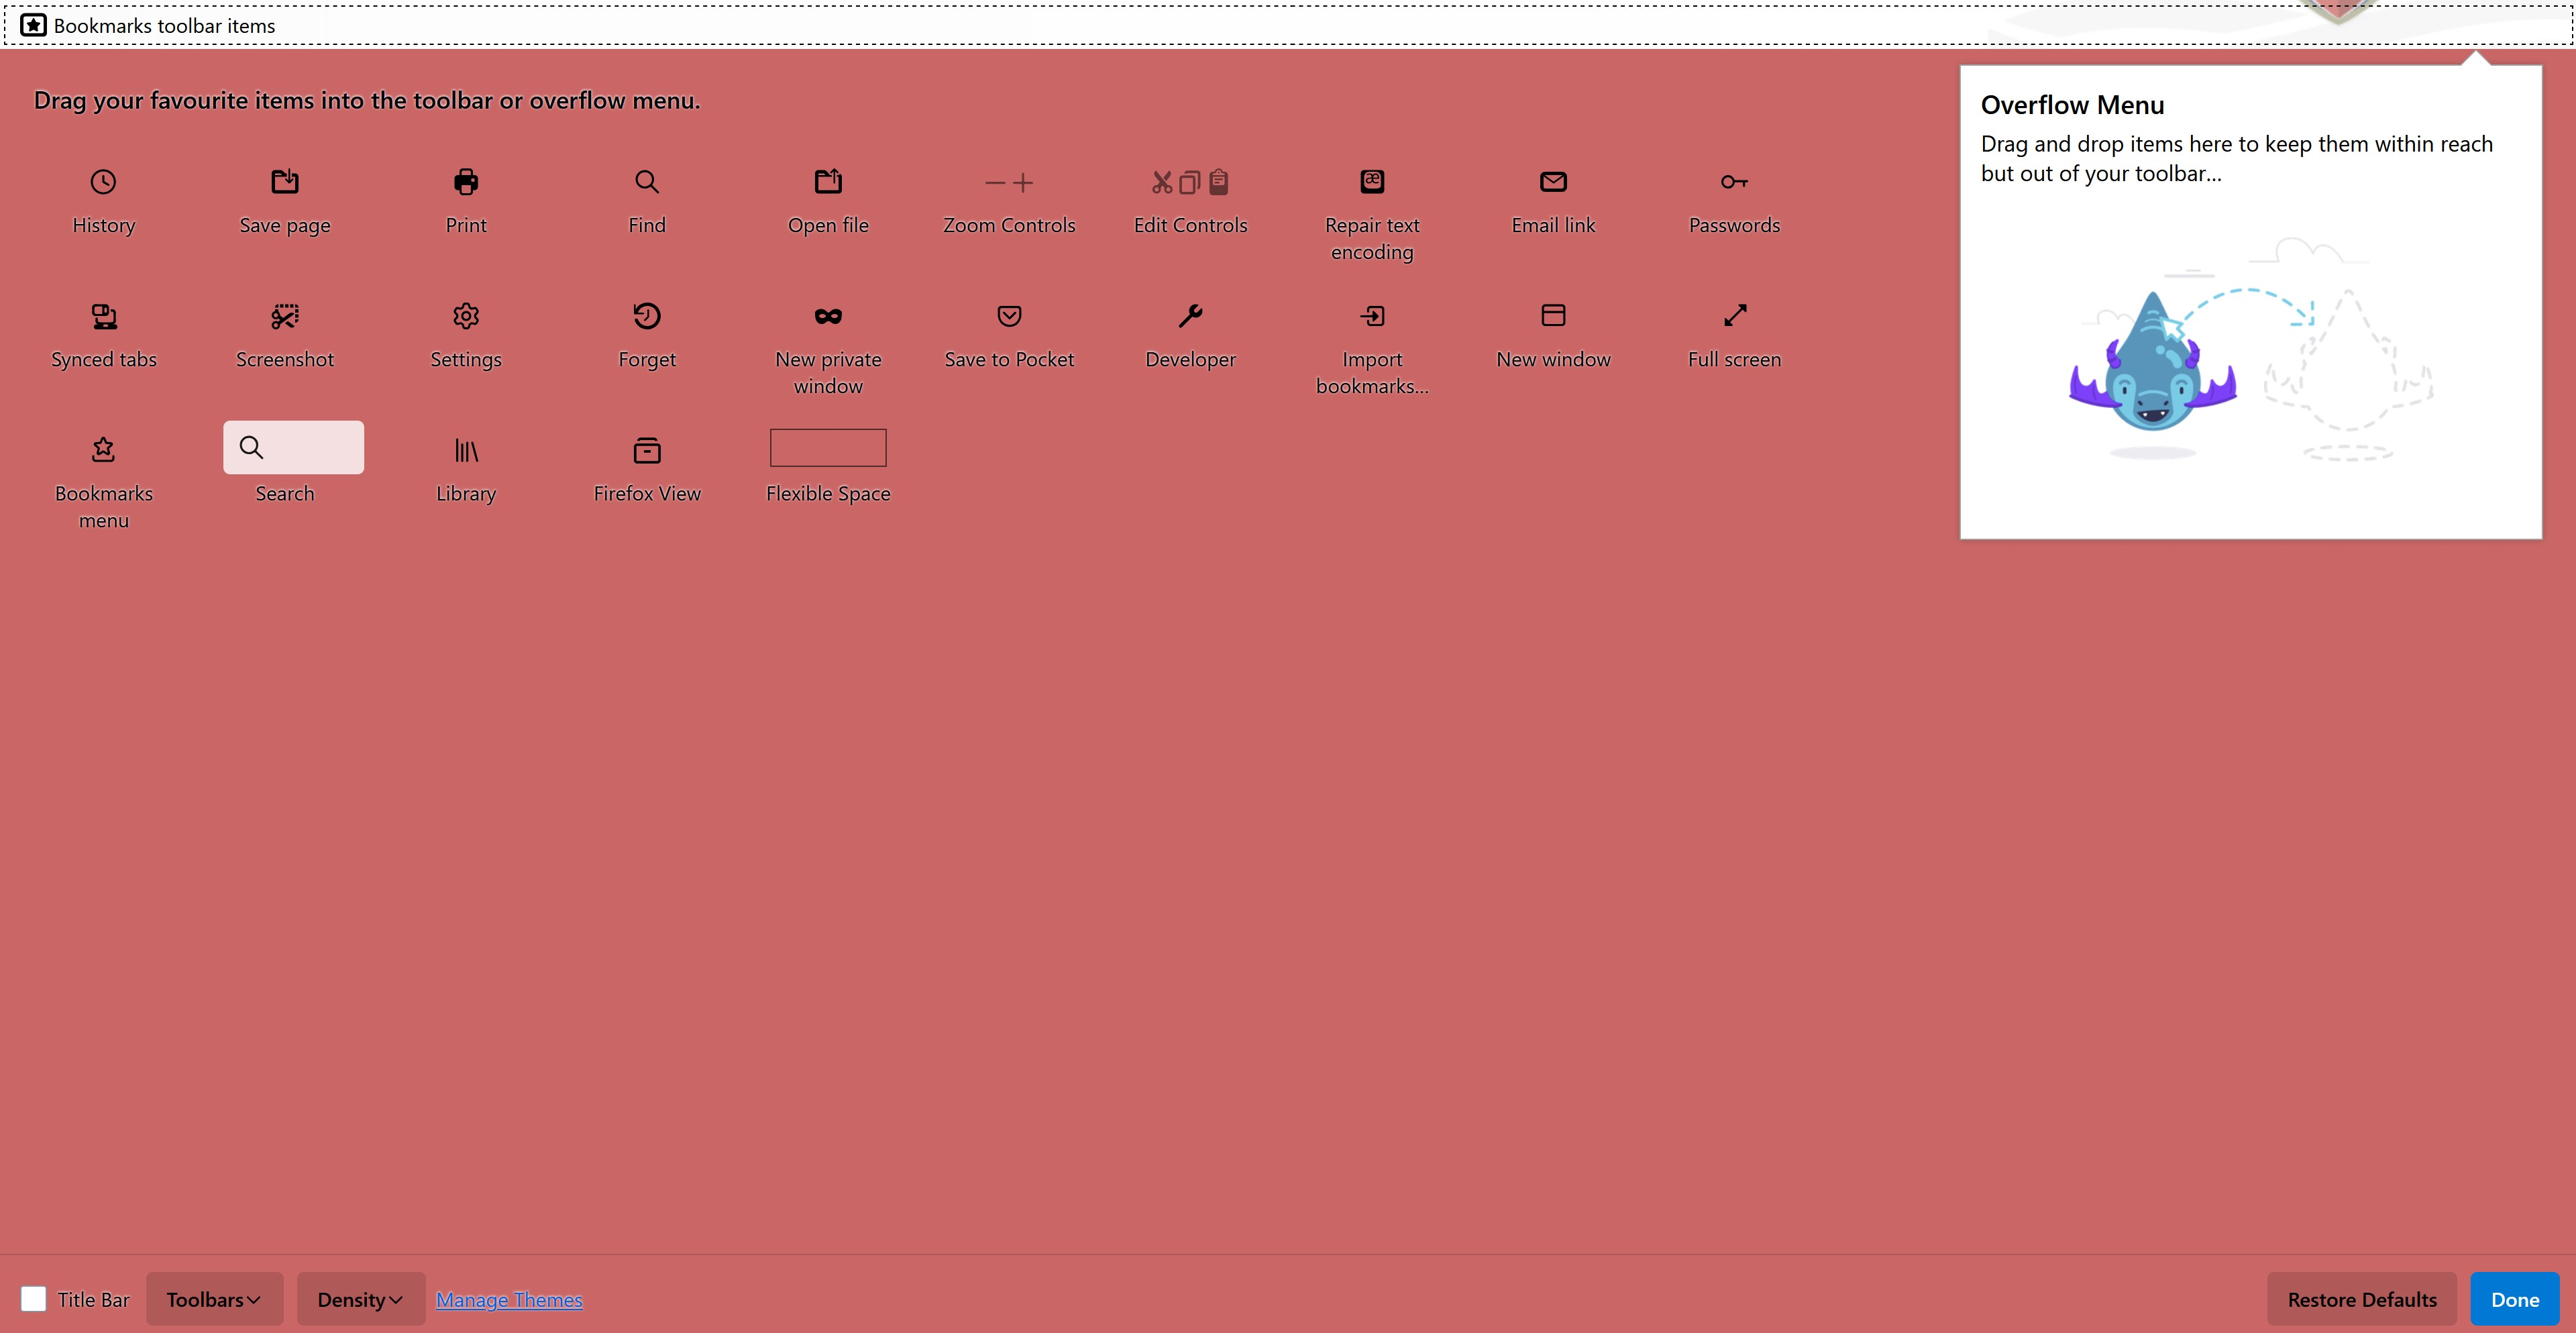The height and width of the screenshot is (1333, 2576).
Task: Select the Save to Pocket icon
Action: click(1009, 316)
